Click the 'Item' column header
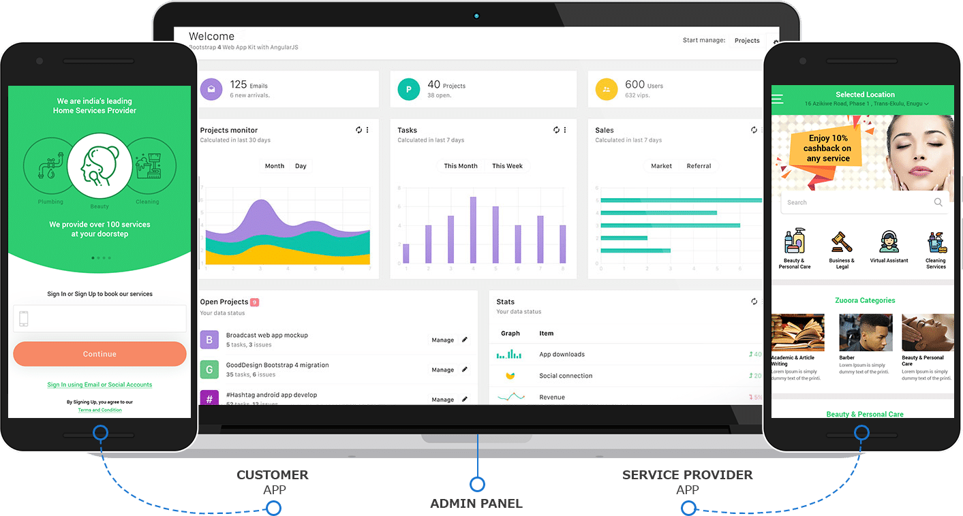Image resolution: width=963 pixels, height=516 pixels. pos(547,334)
